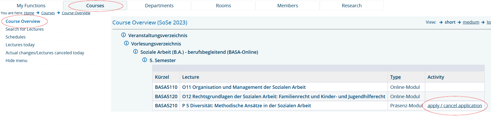Click info icon beside 5. Semester

[145, 60]
